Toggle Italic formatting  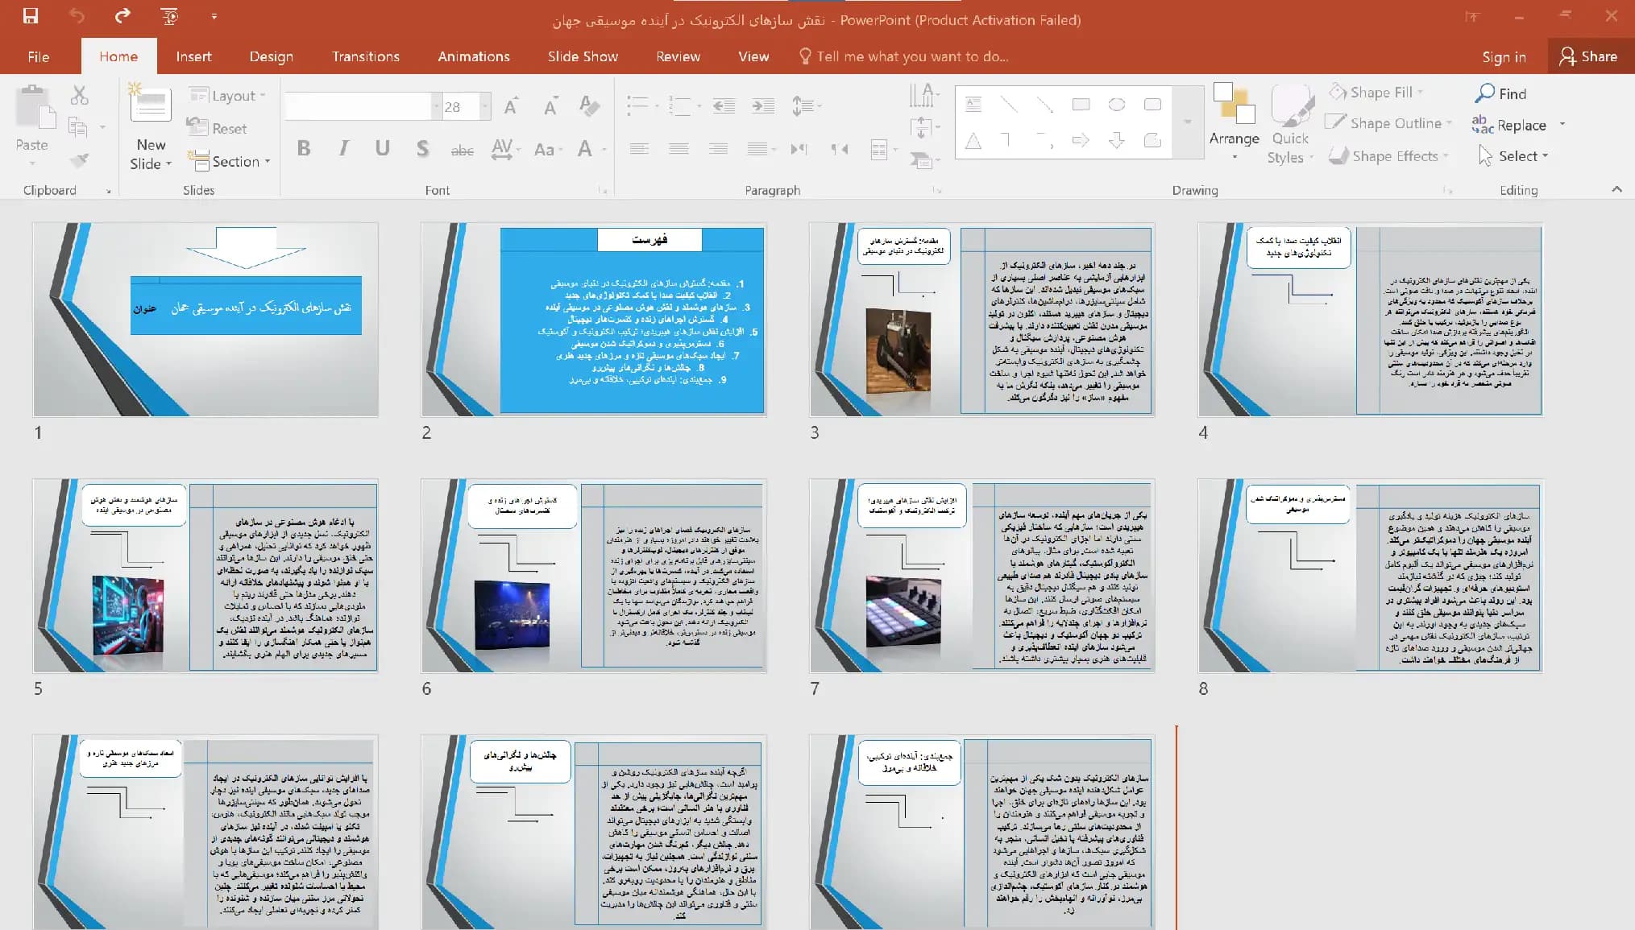pyautogui.click(x=343, y=148)
